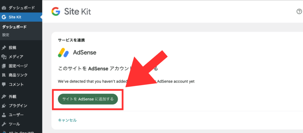Open the help question mark icon

click(299, 11)
